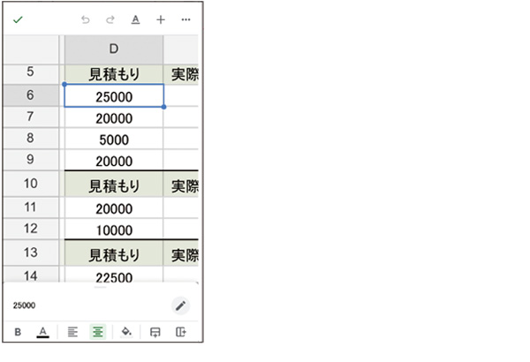Open text format options in top bar
This screenshot has height=362, width=530.
(x=135, y=19)
